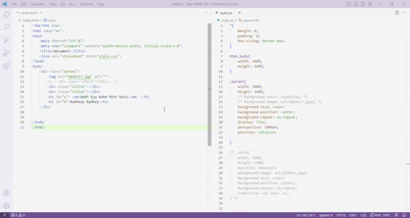The width and height of the screenshot is (410, 218).
Task: Open Source Control view icon
Action: tap(6, 40)
